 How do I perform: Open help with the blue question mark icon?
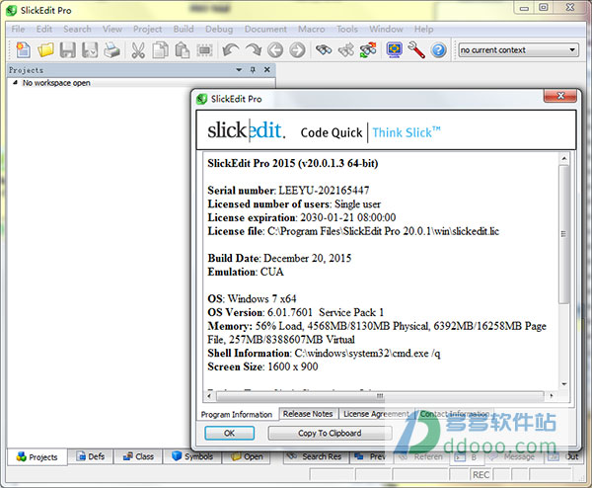[x=438, y=50]
